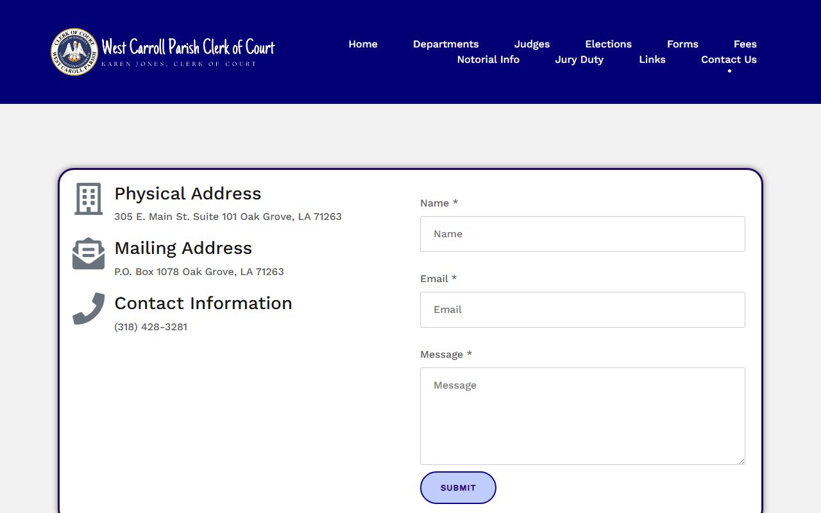Viewport: 821px width, 513px height.
Task: Focus the Email input field
Action: pos(582,310)
